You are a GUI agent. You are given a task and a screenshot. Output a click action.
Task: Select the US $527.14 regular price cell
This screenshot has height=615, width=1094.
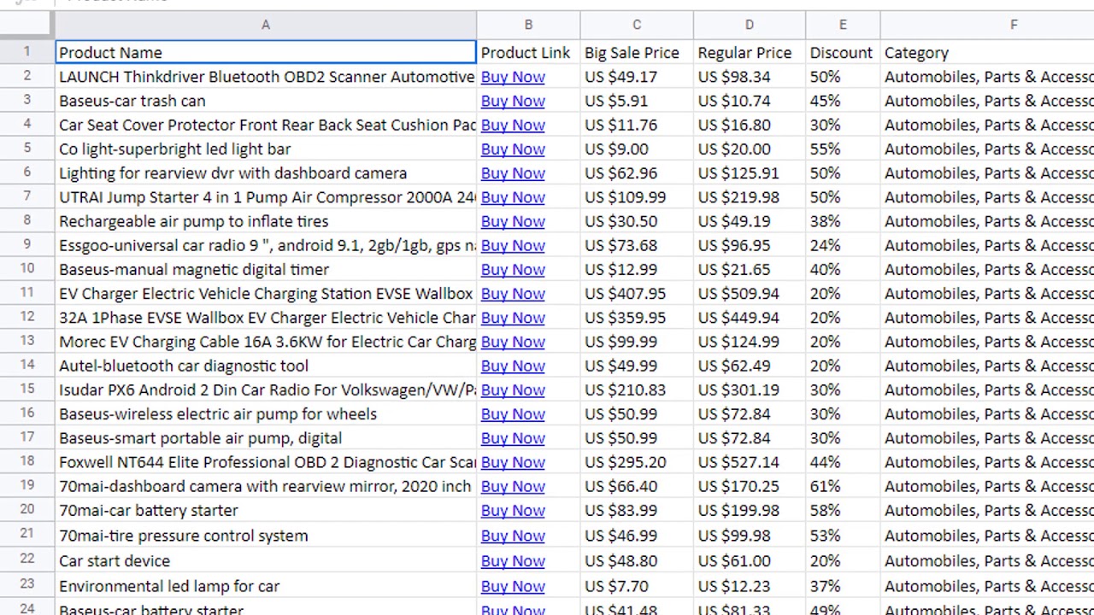750,462
